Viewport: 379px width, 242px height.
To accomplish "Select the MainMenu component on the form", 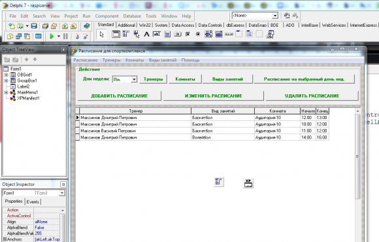I will [x=219, y=182].
